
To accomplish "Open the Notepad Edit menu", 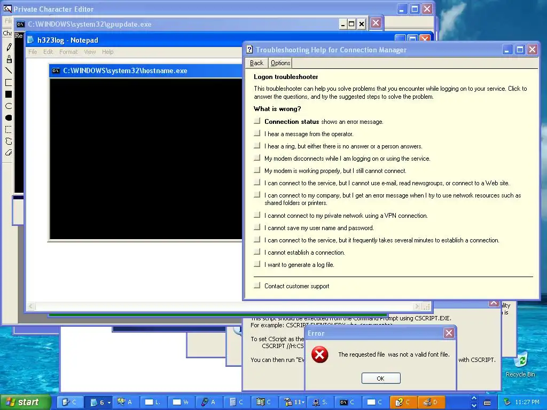I will (x=48, y=52).
